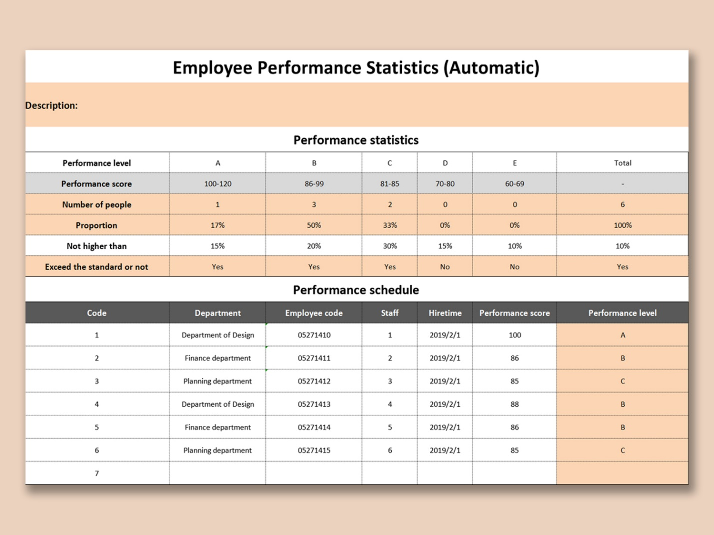The width and height of the screenshot is (714, 535).
Task: Select the 50% proportion cell under level B
Action: click(314, 225)
